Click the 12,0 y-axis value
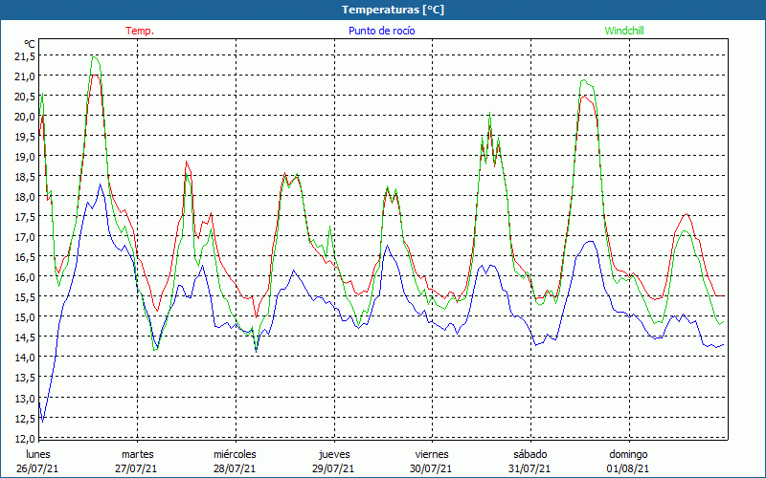The width and height of the screenshot is (766, 478). tap(25, 439)
